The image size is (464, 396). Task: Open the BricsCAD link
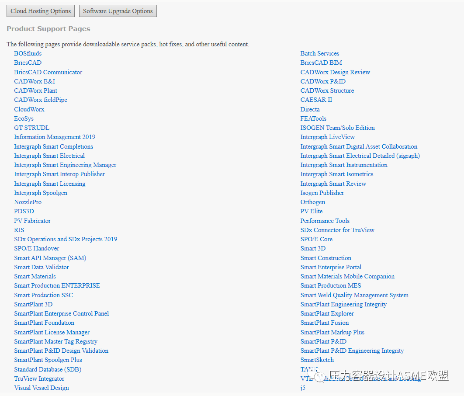tap(28, 63)
